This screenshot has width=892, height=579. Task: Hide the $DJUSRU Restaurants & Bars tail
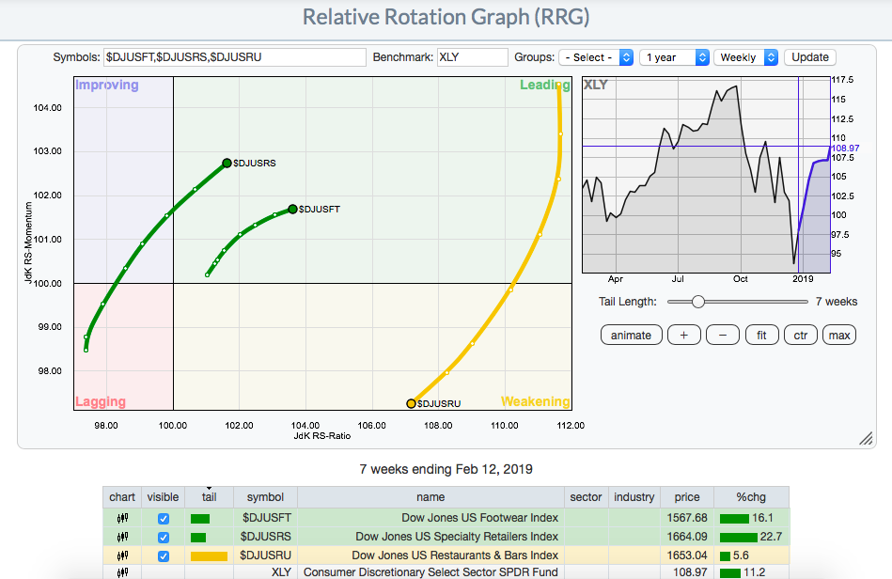tap(164, 556)
